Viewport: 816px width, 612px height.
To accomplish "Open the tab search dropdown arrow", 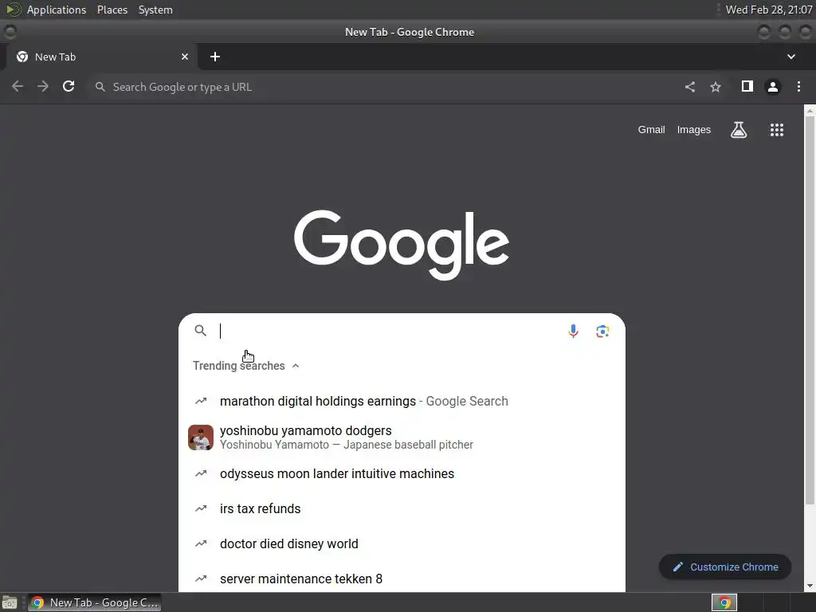I will click(x=791, y=57).
